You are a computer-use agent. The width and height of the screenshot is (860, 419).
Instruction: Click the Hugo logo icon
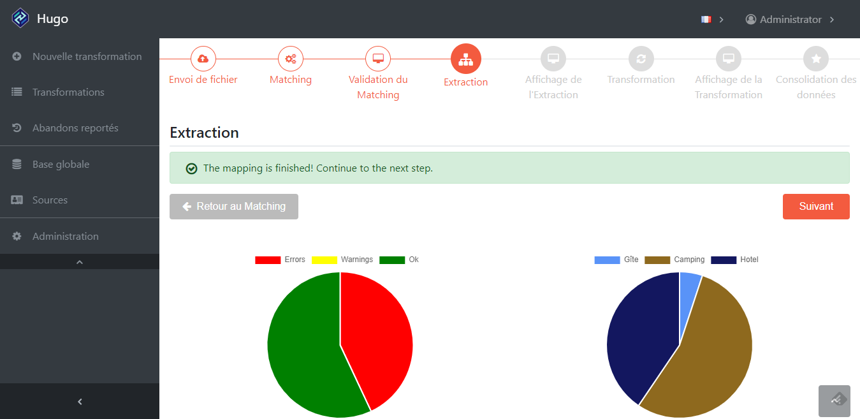[20, 18]
